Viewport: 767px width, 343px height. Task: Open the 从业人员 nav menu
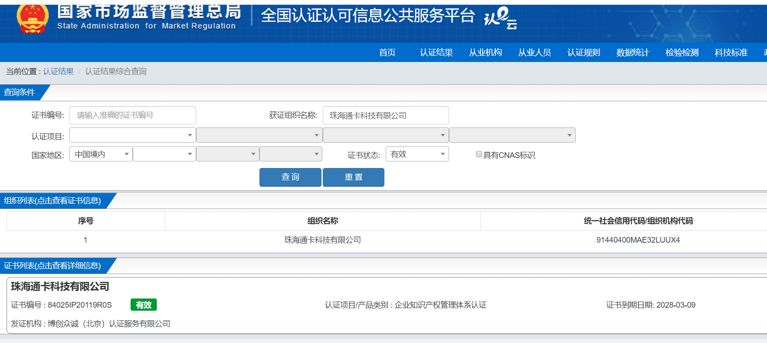pos(535,52)
